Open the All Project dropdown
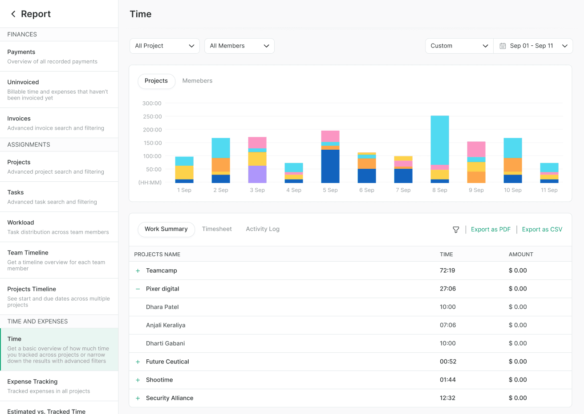 (164, 46)
